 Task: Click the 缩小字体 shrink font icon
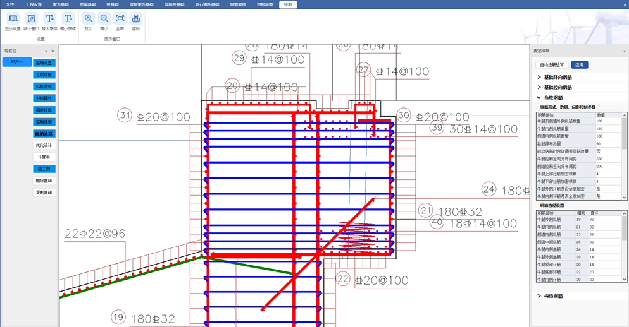click(68, 19)
